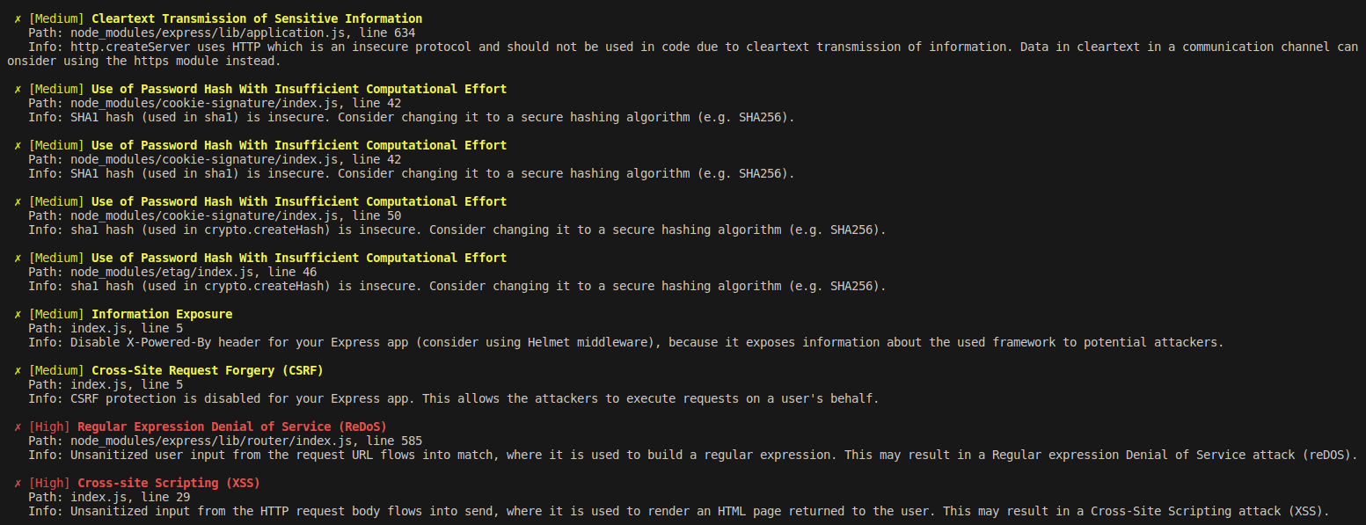Click the red ✗ beside ReDoS finding
The height and width of the screenshot is (525, 1366).
(18, 427)
